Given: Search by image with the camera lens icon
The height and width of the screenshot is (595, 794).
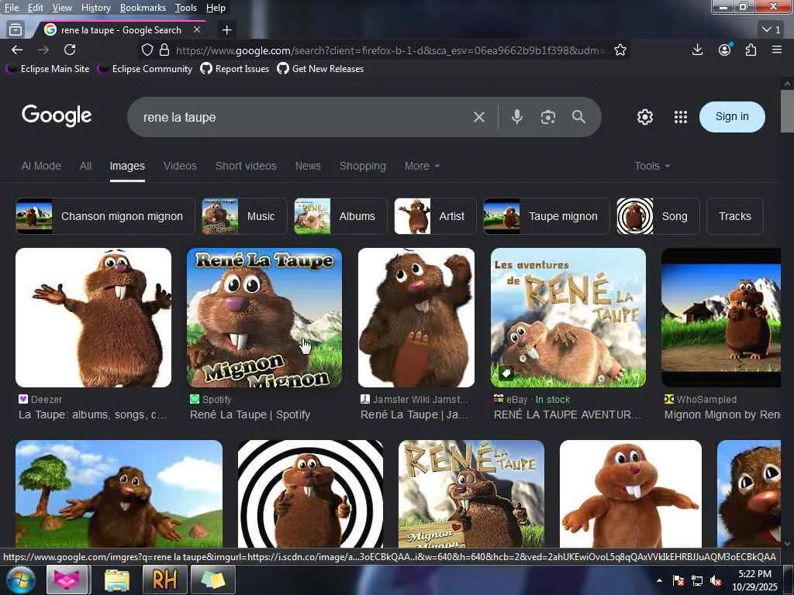Looking at the screenshot, I should pos(548,118).
